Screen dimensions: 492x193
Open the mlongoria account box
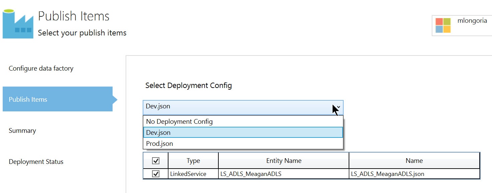pyautogui.click(x=462, y=25)
